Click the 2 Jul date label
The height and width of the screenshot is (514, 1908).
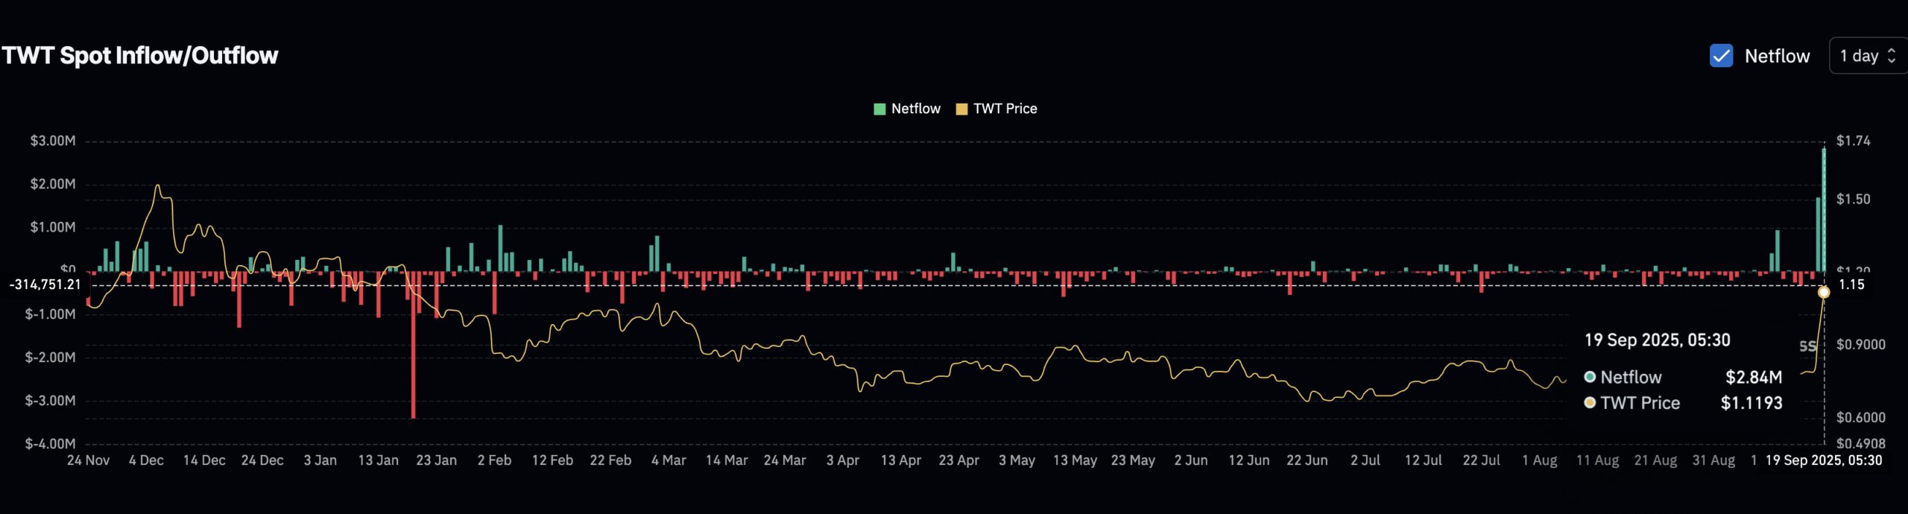pyautogui.click(x=1365, y=460)
